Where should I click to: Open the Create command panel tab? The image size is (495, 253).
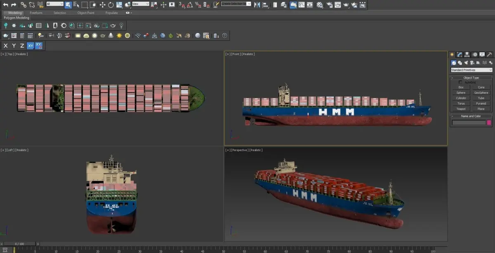tap(453, 55)
